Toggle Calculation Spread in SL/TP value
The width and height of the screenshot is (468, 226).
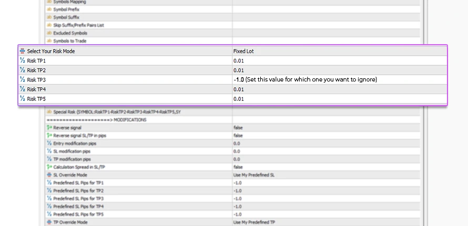tap(238, 167)
